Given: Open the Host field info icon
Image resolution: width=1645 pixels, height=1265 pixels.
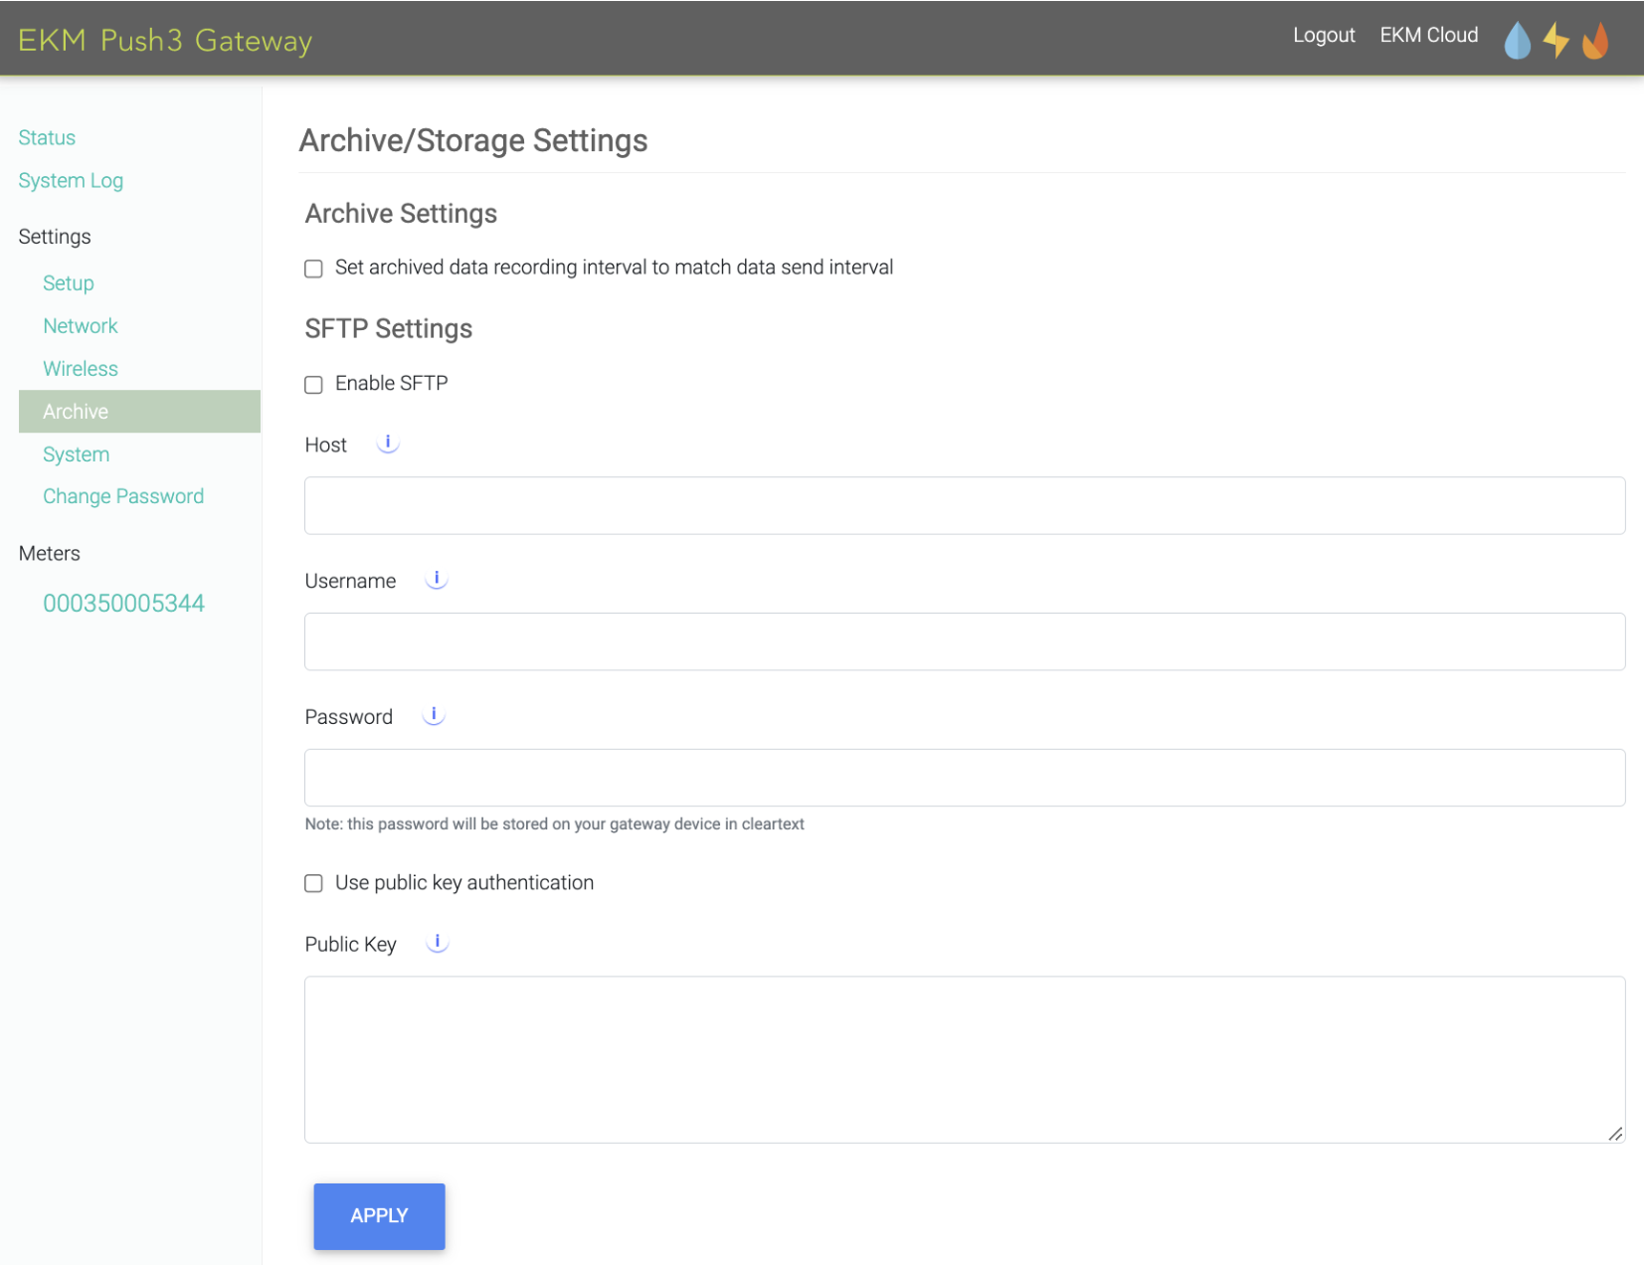Looking at the screenshot, I should (388, 444).
